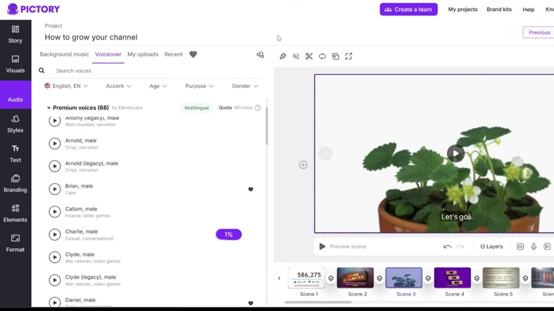Click the Previous button
Screen dimensions: 554x311
point(538,32)
